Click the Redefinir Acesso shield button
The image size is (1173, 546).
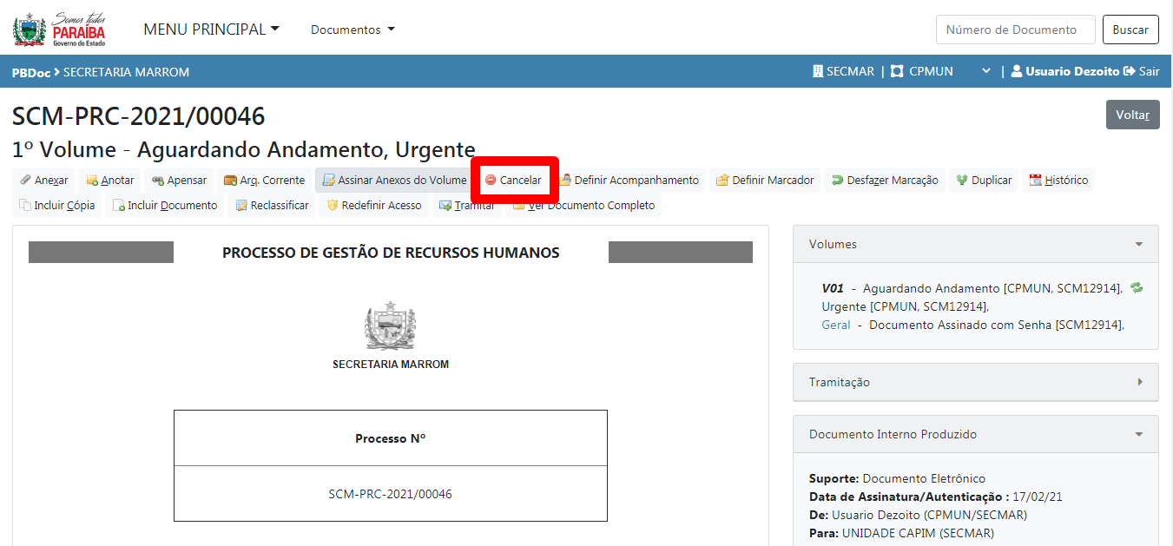coord(373,206)
